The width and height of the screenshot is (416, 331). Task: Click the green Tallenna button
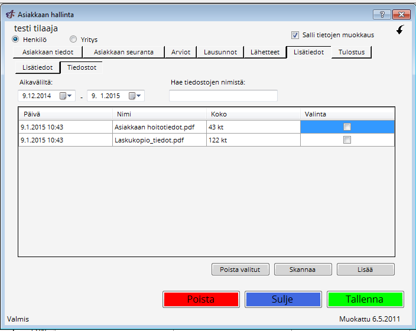[365, 299]
